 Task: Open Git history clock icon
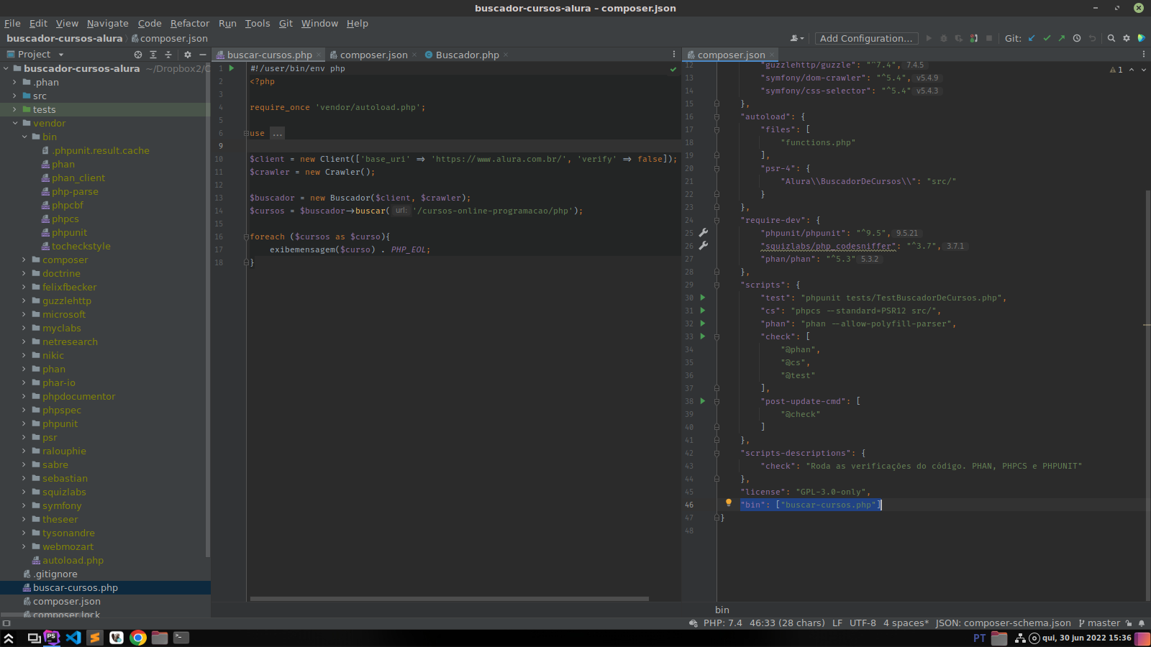click(x=1077, y=38)
